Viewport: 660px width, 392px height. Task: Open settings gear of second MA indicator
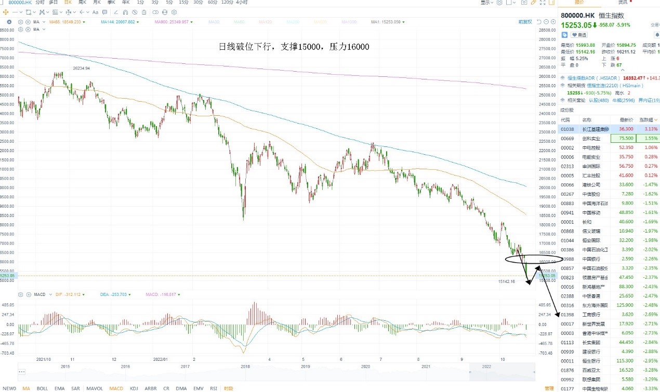point(20,29)
